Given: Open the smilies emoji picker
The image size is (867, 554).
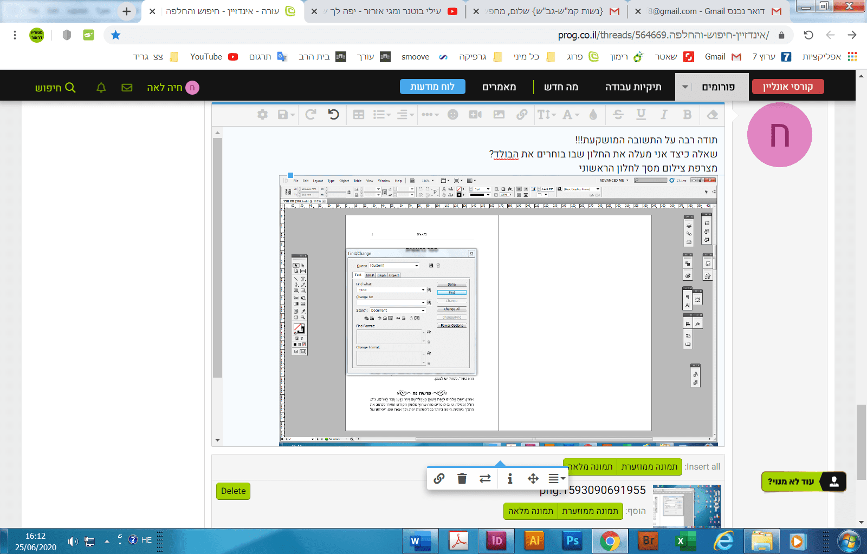Looking at the screenshot, I should (x=453, y=114).
